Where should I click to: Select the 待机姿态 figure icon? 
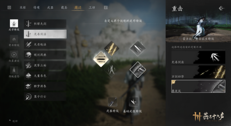[x=14, y=70]
